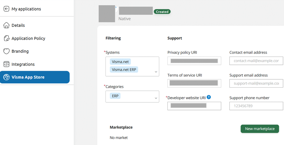
Task: Click the Marketplace heading
Action: pyautogui.click(x=121, y=127)
